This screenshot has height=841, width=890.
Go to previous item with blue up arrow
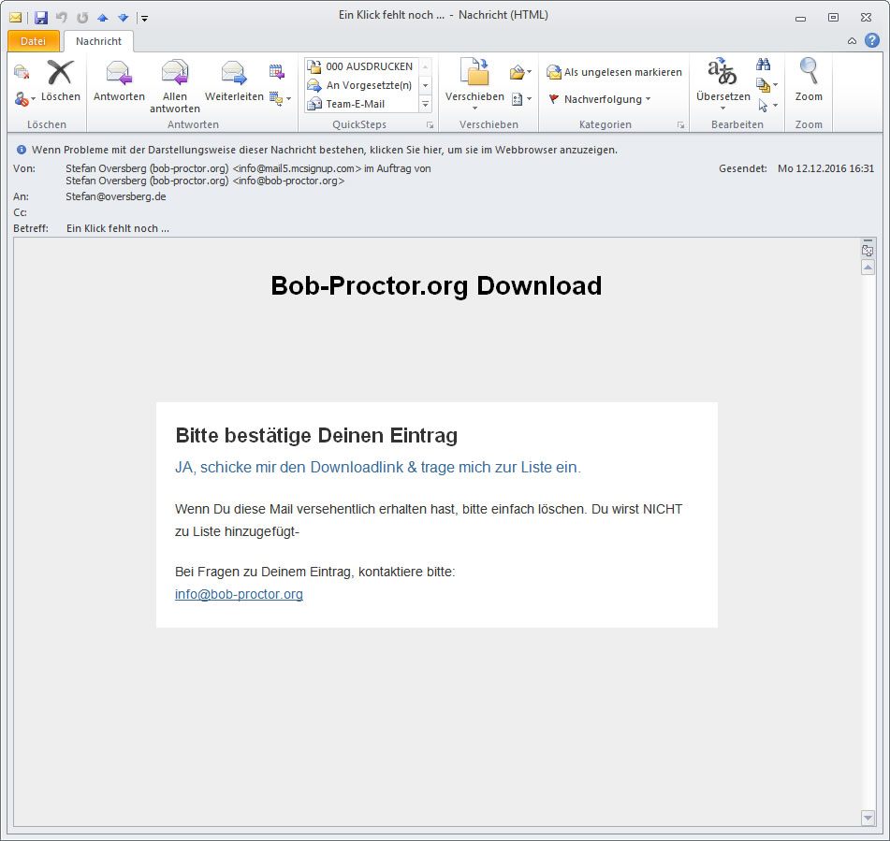coord(103,17)
